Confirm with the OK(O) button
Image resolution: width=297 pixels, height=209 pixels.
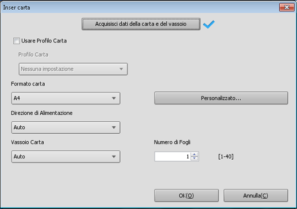pyautogui.click(x=187, y=196)
